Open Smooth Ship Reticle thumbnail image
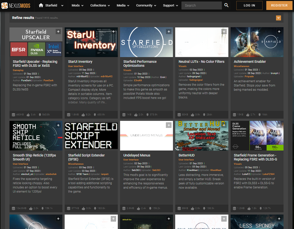This screenshot has height=229, width=294. (36, 136)
